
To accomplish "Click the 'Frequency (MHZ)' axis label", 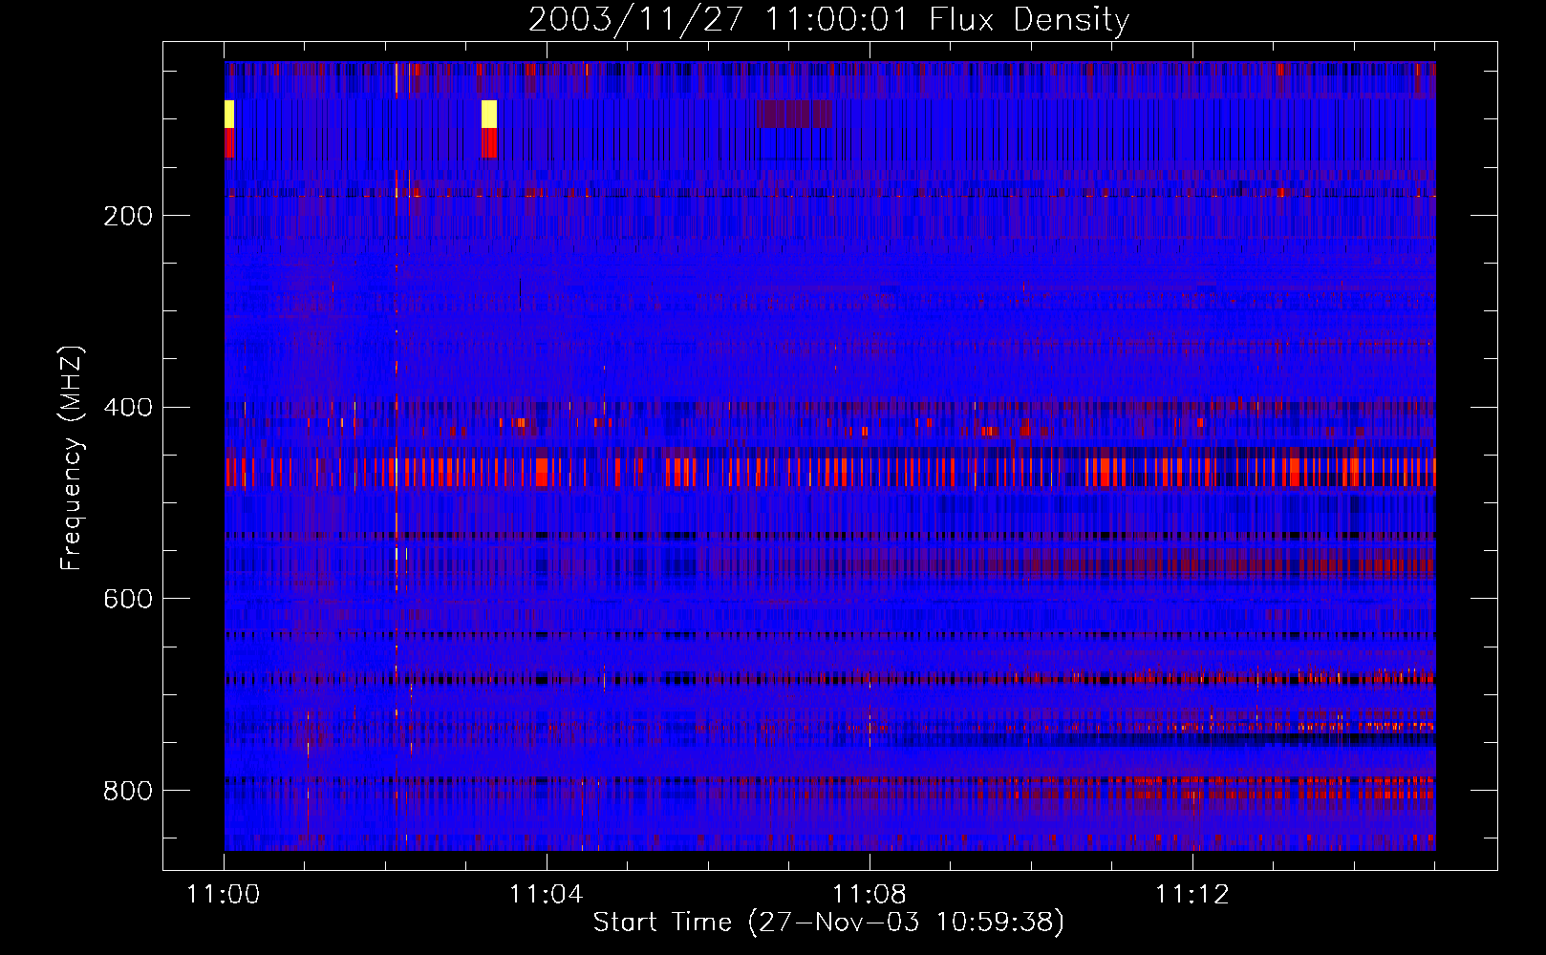I will click(72, 458).
